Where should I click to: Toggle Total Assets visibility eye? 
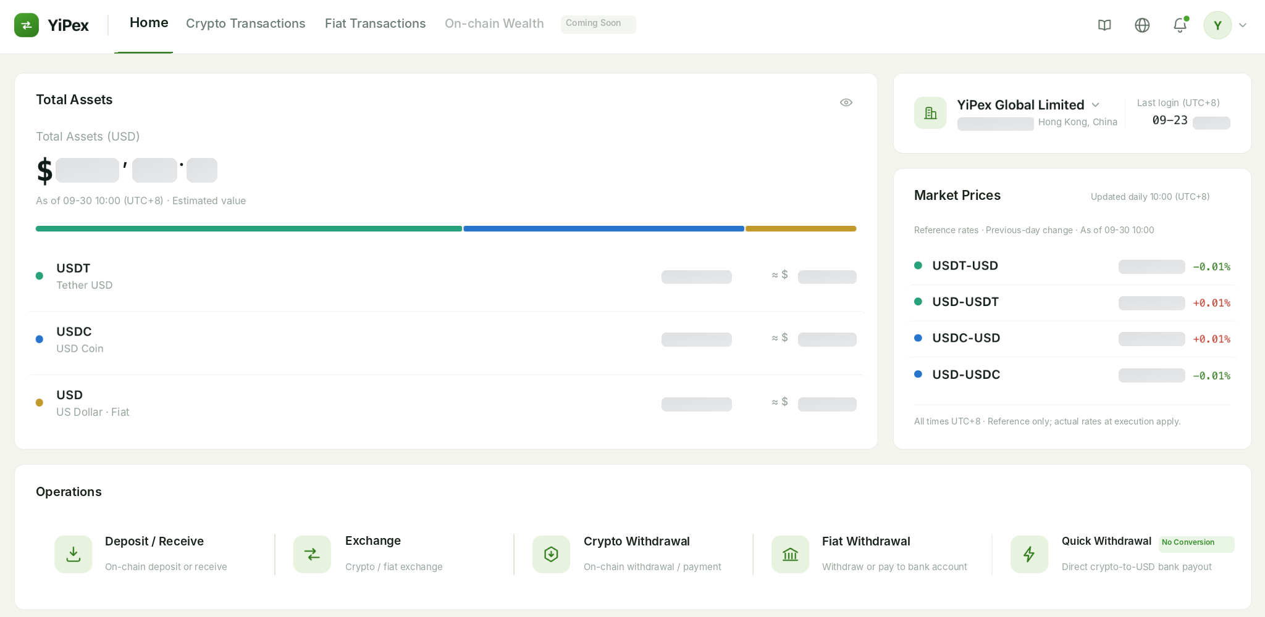click(846, 102)
